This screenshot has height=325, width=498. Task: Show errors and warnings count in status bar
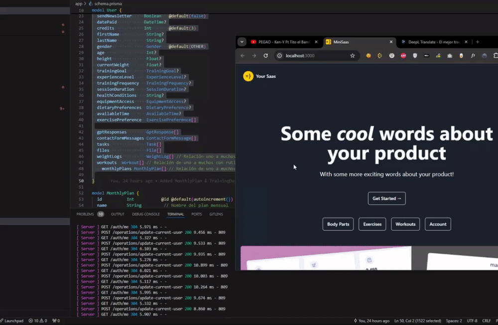pyautogui.click(x=37, y=321)
